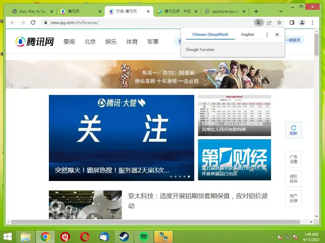Close the Google Translate popup
Image resolution: width=325 pixels, height=243 pixels.
tap(277, 34)
